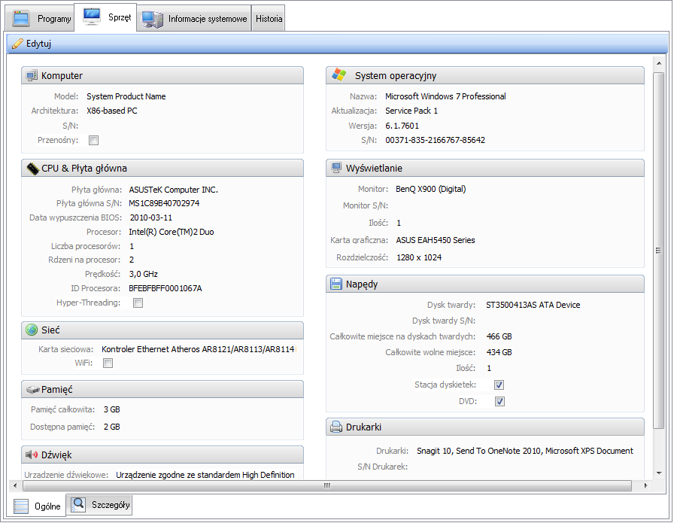The height and width of the screenshot is (523, 674).
Task: Click the Aktualizacja value Service Pack 1
Action: pos(411,111)
